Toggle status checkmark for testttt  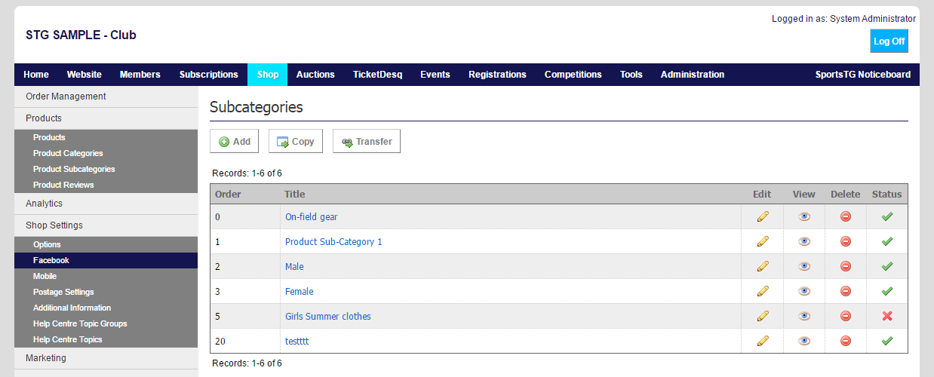point(887,341)
